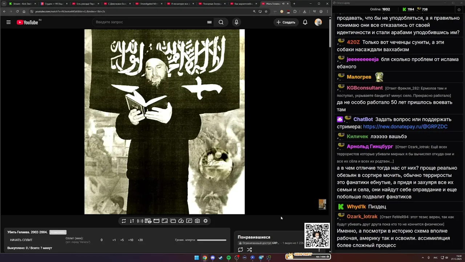Click the eye view icon in toolbar
Screen dimensions: 465x262
click(x=148, y=221)
